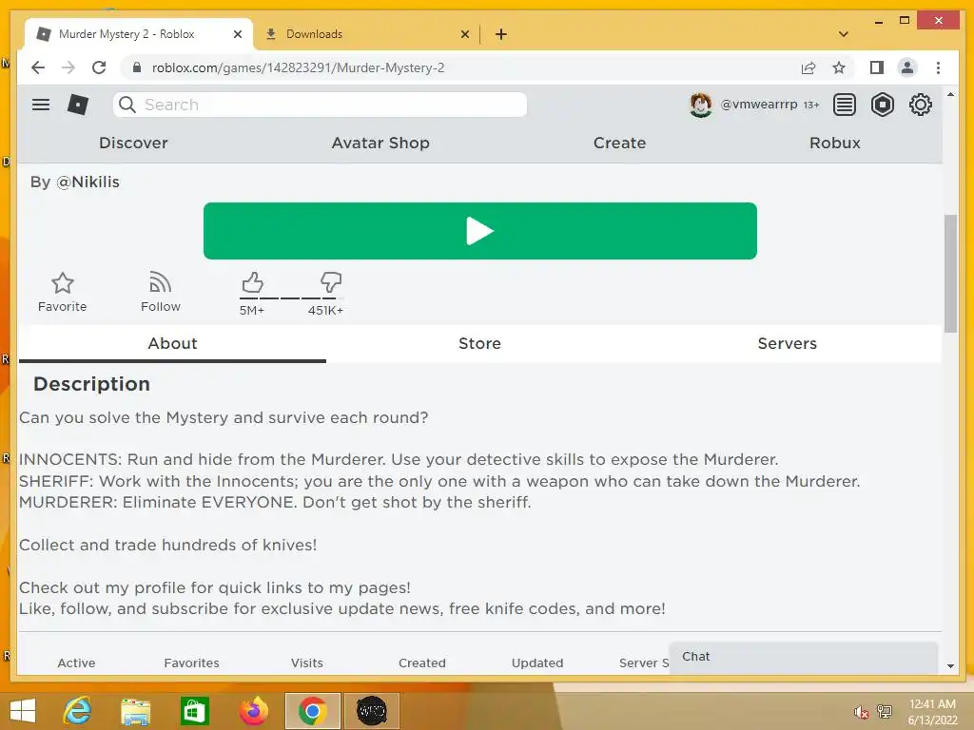Expand the Chat panel
This screenshot has width=974, height=730.
[803, 657]
